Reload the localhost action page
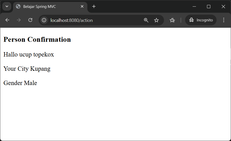Screen dimensions: 231x141 click(x=30, y=20)
